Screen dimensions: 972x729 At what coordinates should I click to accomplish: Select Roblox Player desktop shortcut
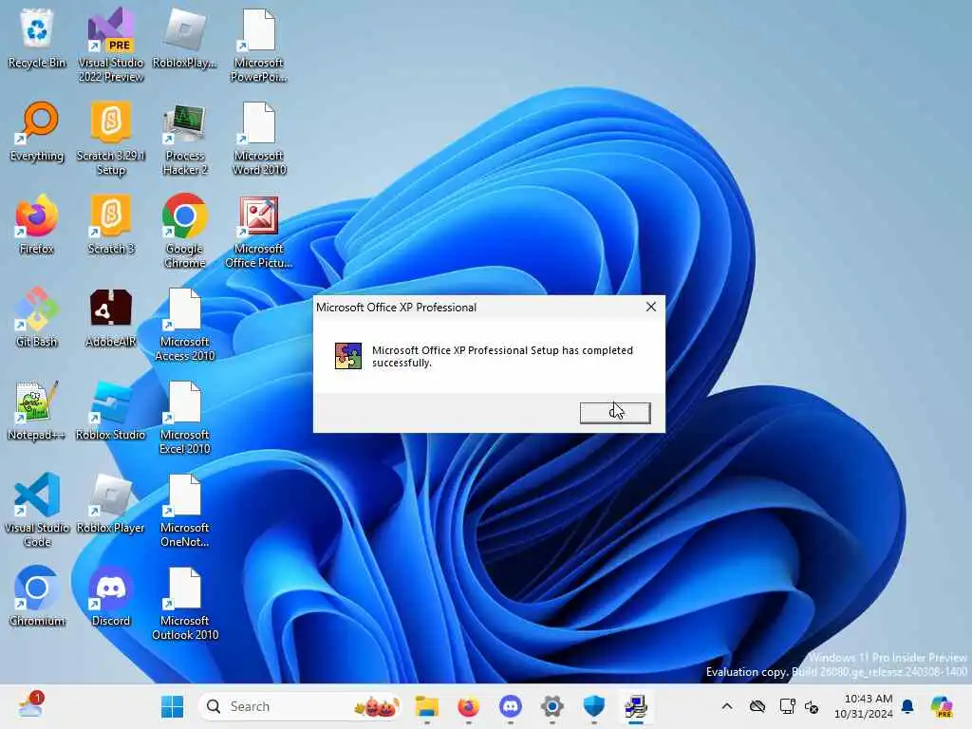111,503
